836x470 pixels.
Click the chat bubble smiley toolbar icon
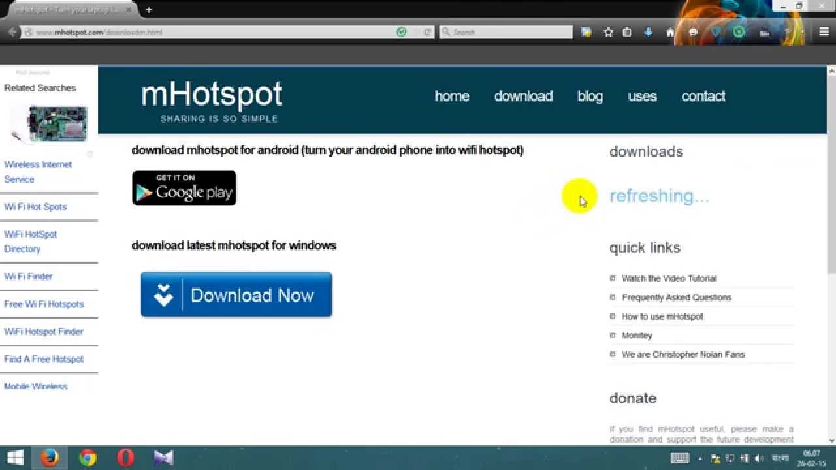tap(693, 32)
